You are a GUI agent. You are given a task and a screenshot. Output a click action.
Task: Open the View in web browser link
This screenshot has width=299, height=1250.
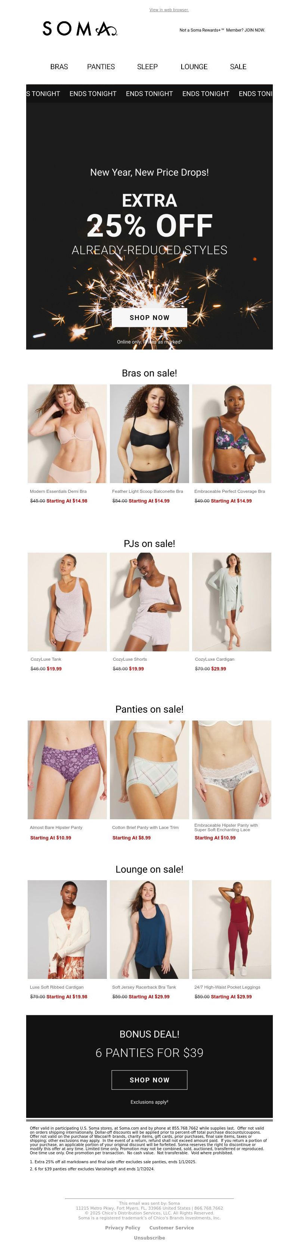click(x=169, y=10)
